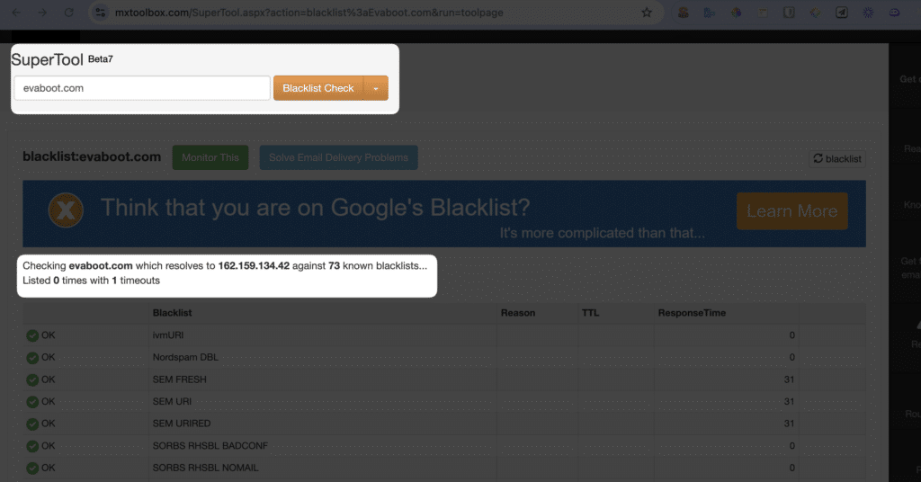Click green OK check for SORBS RHSBL NOMAIL
This screenshot has height=482, width=921.
pos(32,468)
